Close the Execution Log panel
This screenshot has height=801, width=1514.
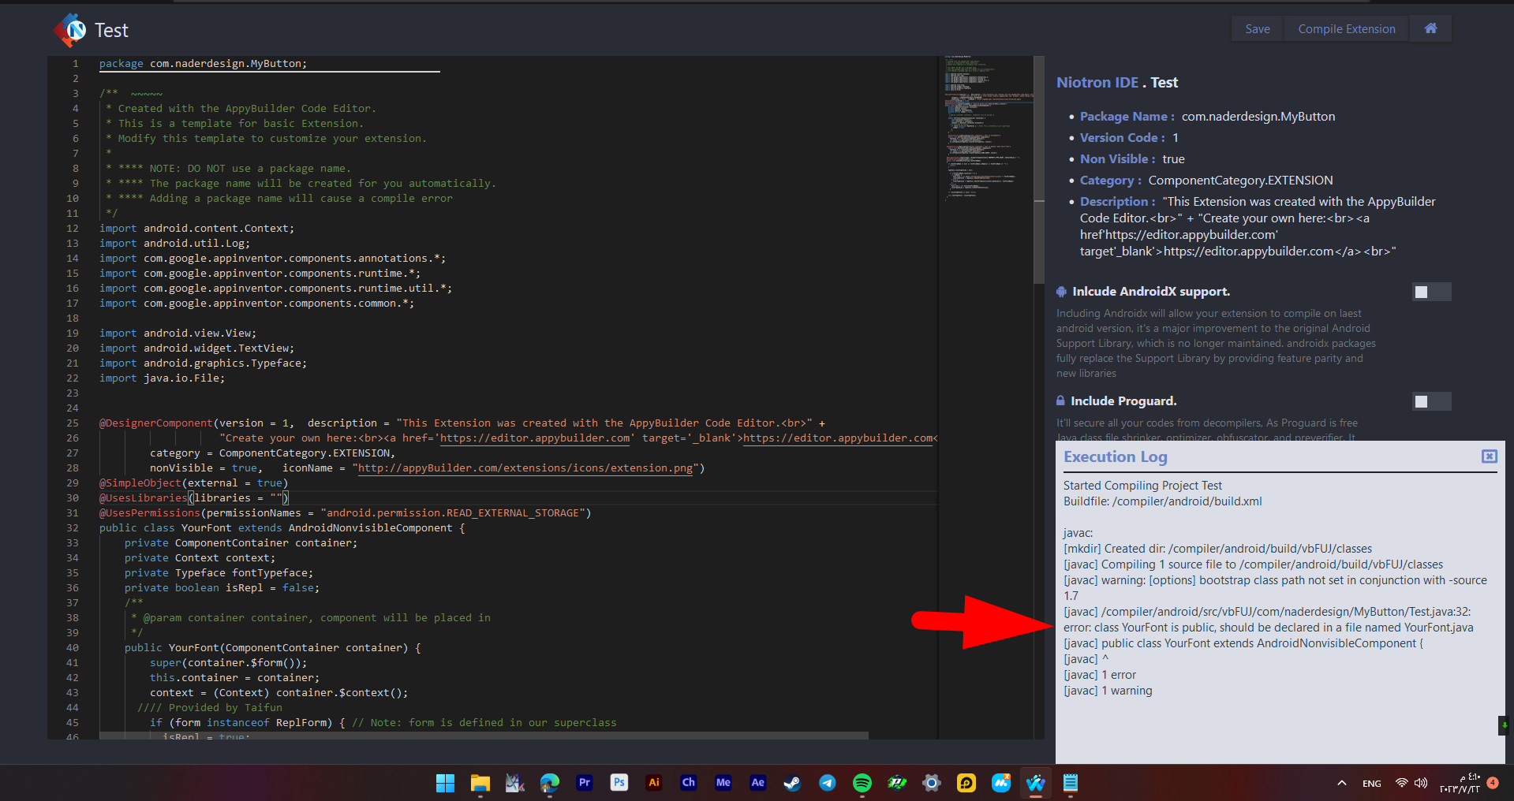tap(1489, 456)
